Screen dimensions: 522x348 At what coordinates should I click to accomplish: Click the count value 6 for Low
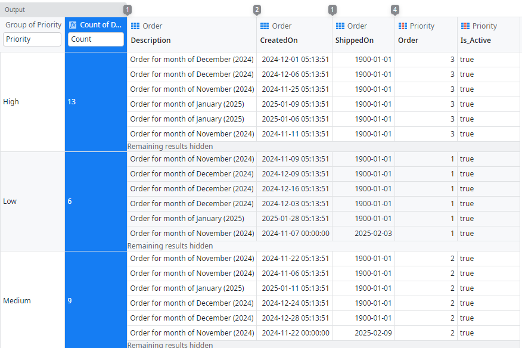coord(70,201)
